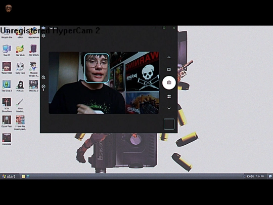Open the camera roll thumbnail

click(169, 124)
